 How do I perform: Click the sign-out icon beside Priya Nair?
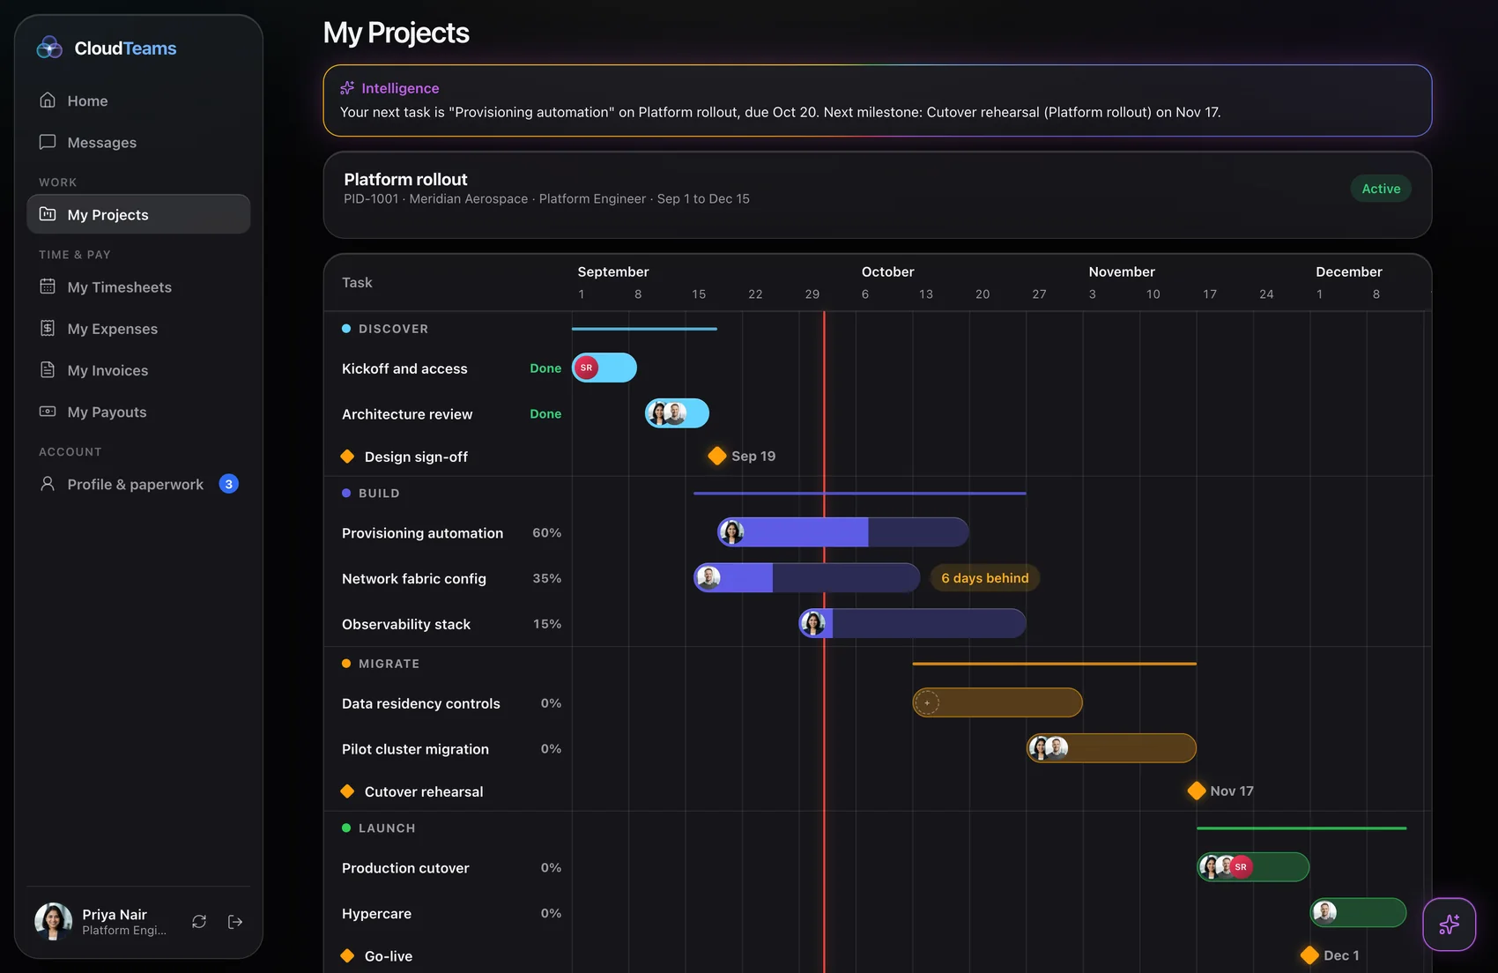[x=235, y=921]
